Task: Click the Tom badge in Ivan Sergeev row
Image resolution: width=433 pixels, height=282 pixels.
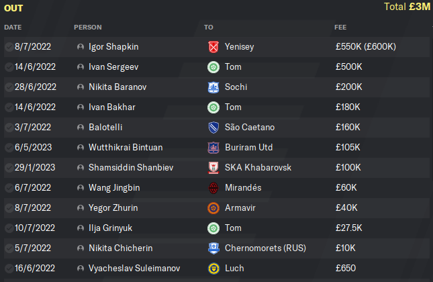Action: [213, 67]
